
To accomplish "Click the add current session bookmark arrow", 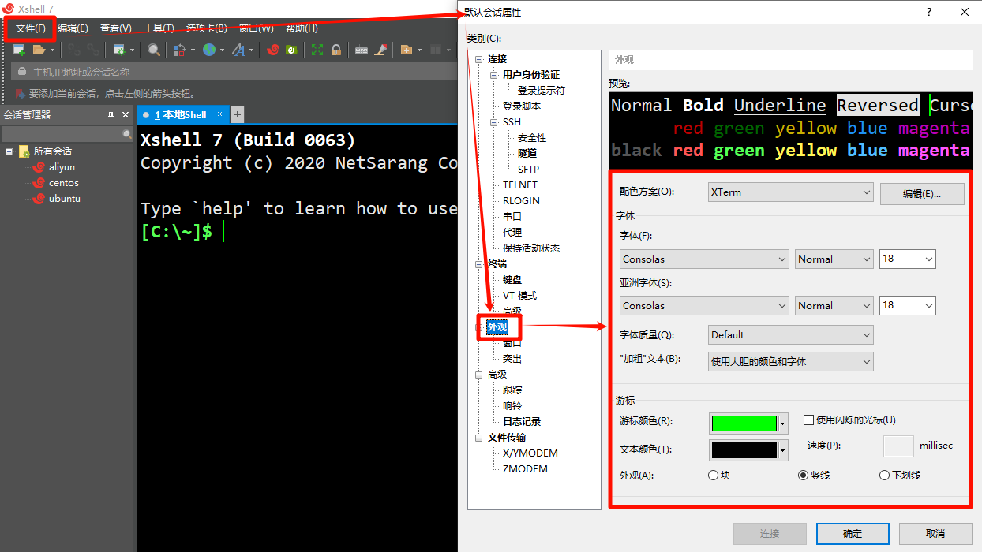I will (20, 93).
